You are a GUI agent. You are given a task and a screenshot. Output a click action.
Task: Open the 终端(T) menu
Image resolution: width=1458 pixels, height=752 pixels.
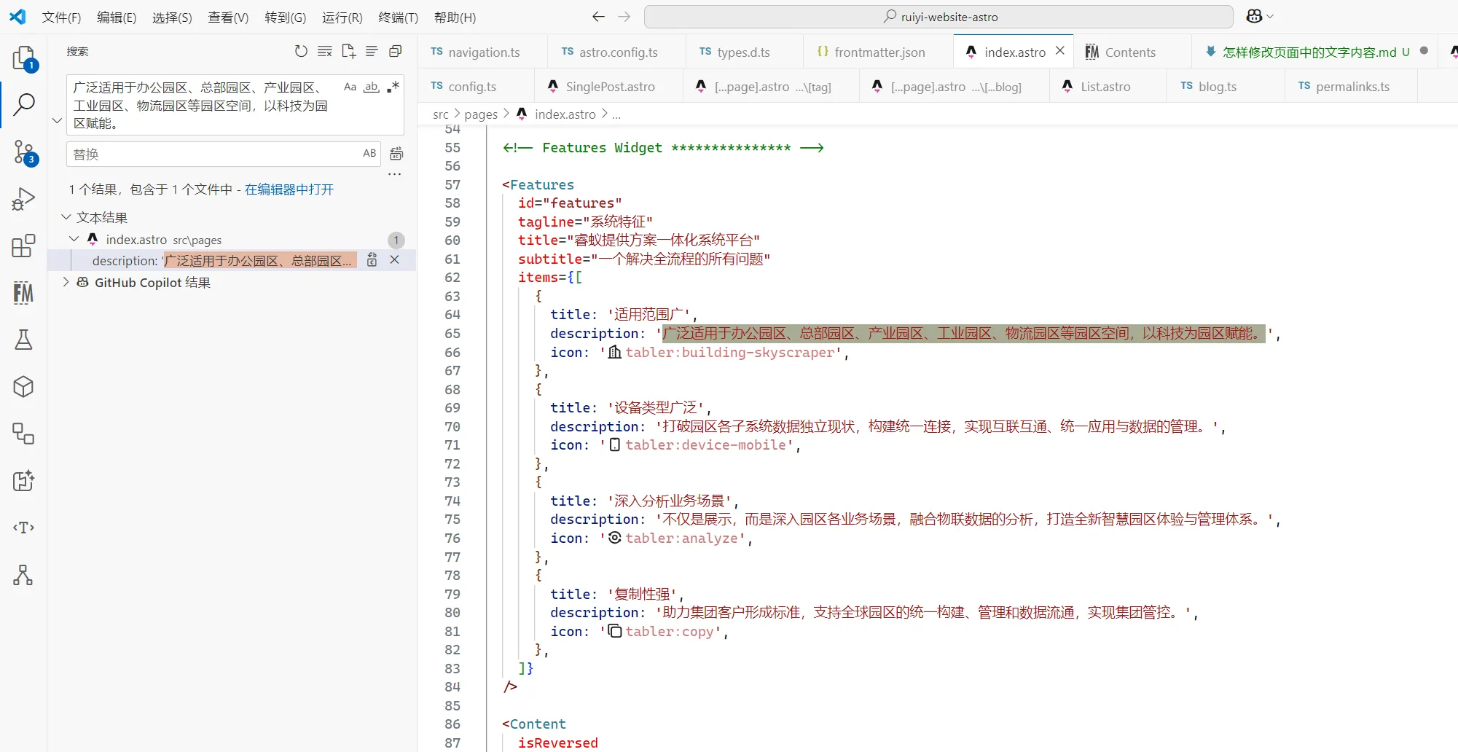[x=398, y=17]
